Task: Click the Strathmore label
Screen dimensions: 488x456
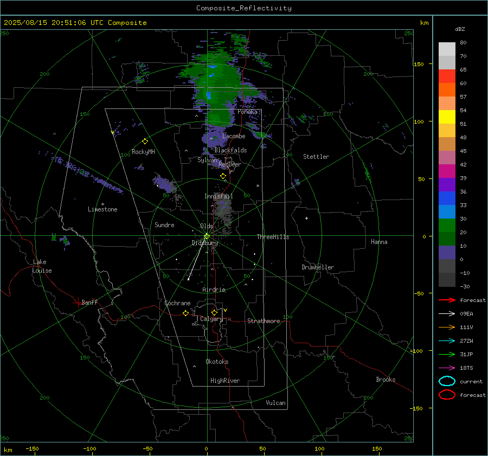Action: 264,321
